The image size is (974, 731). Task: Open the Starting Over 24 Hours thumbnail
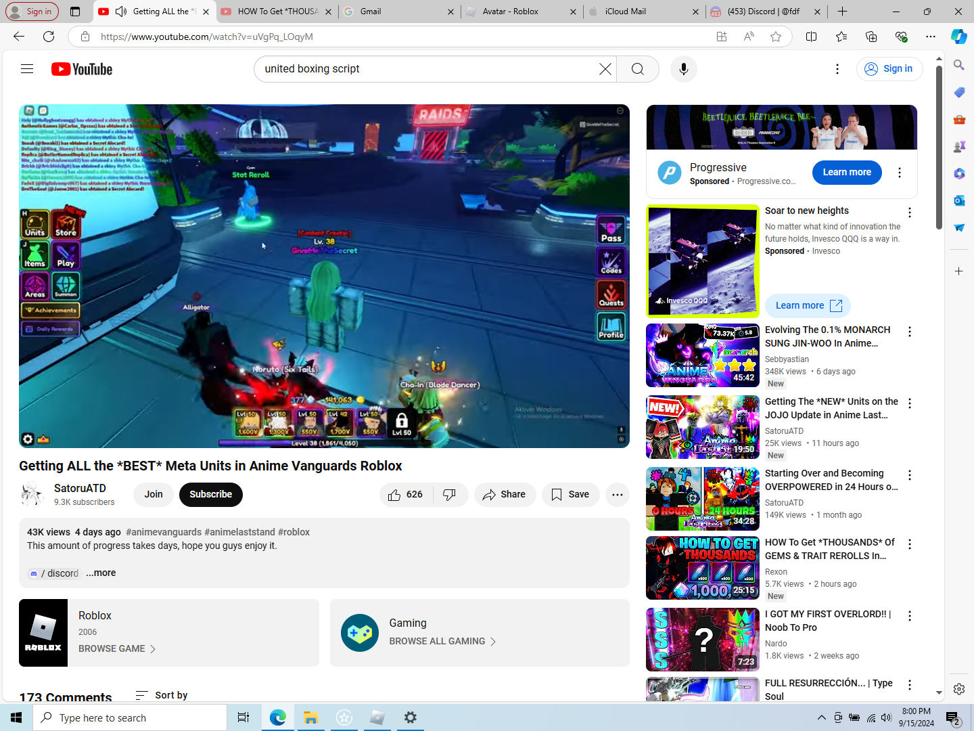pyautogui.click(x=703, y=499)
